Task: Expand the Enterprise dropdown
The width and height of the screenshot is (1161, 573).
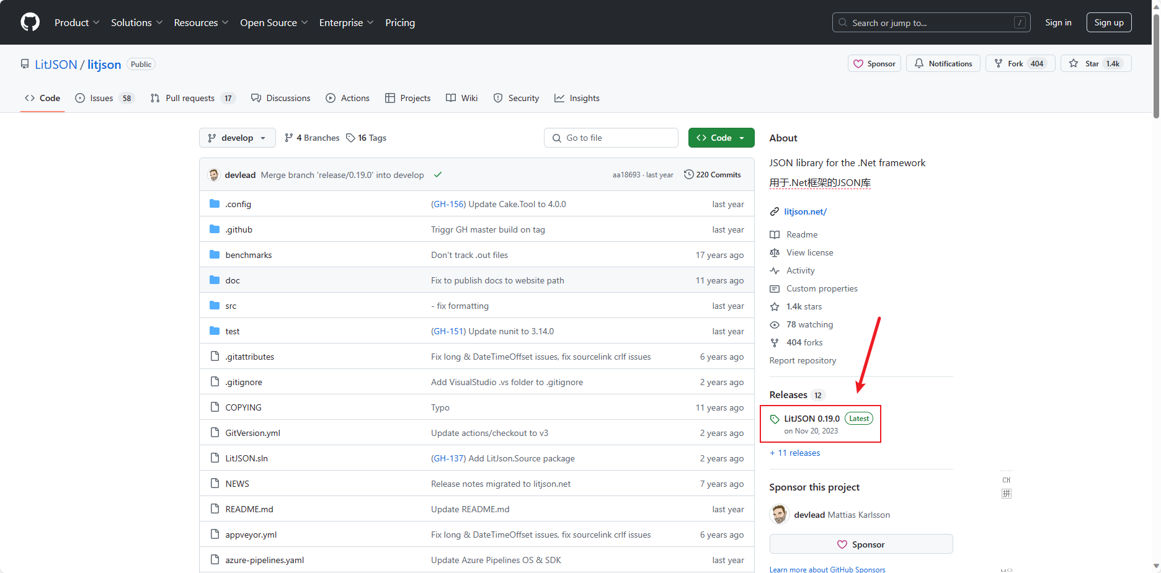Action: point(346,22)
